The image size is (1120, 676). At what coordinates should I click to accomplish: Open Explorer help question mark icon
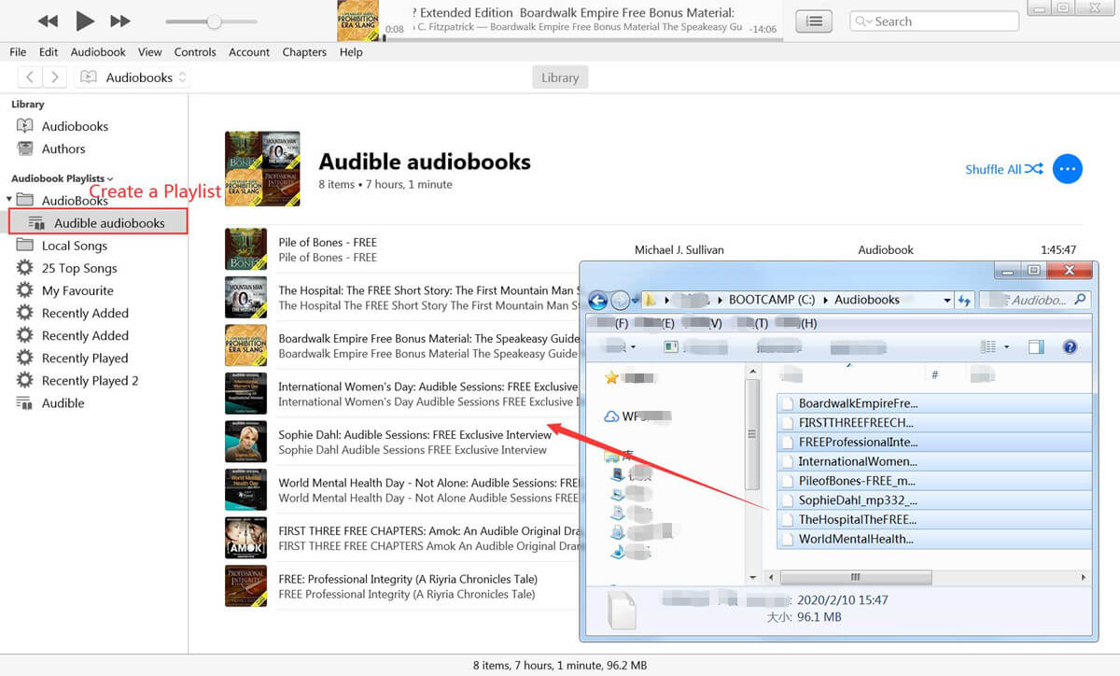coord(1070,346)
